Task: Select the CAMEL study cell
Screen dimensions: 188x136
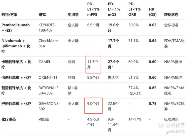Action: (x=45, y=62)
